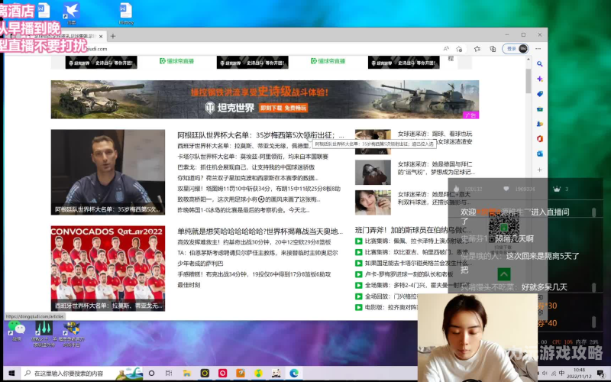This screenshot has width=611, height=382.
Task: Play video 电影版：拉齐奥对阵 icon
Action: tap(359, 308)
